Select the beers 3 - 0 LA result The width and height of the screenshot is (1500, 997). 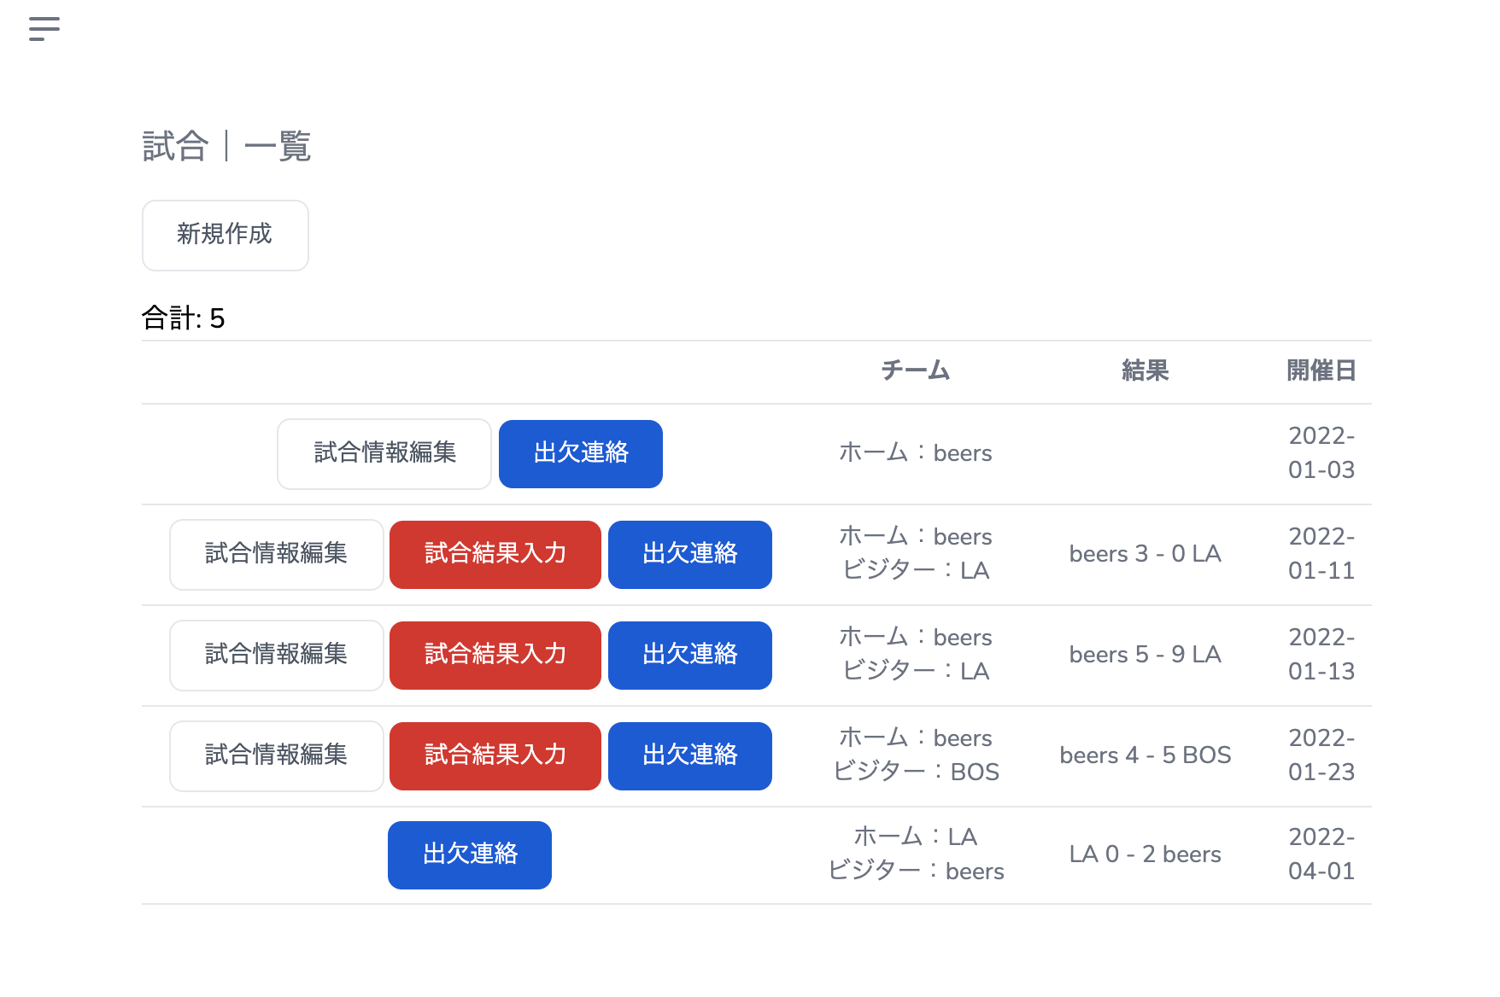(1145, 554)
